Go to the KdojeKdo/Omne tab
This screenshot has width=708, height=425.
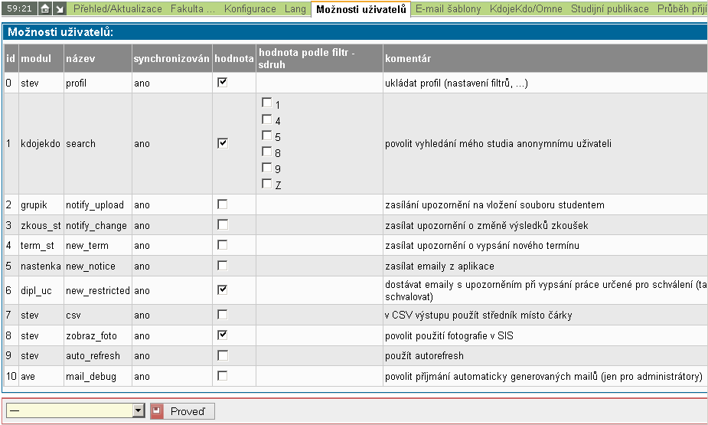pyautogui.click(x=526, y=9)
